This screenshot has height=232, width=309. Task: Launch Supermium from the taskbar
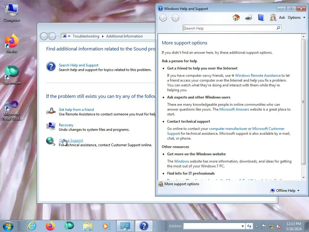69,226
